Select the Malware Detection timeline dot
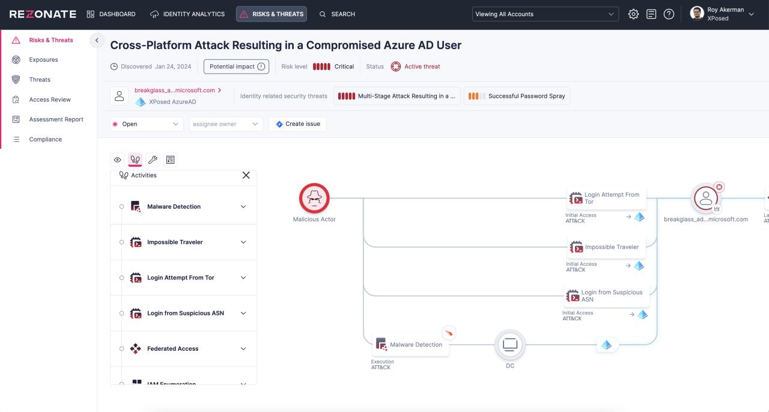 pos(121,206)
